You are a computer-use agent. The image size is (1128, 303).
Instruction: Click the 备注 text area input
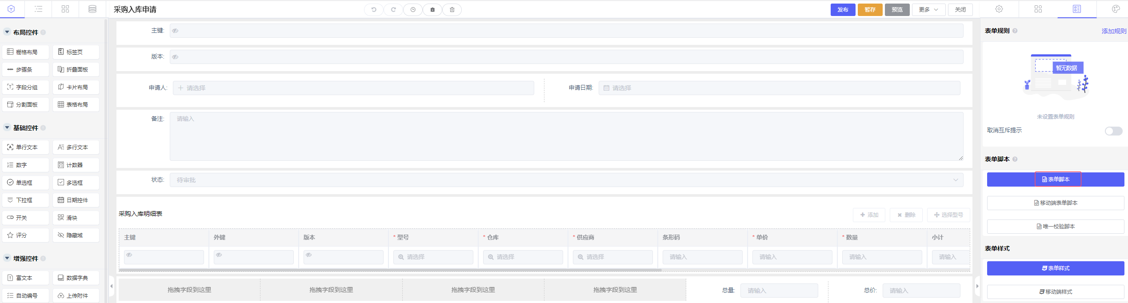[566, 136]
